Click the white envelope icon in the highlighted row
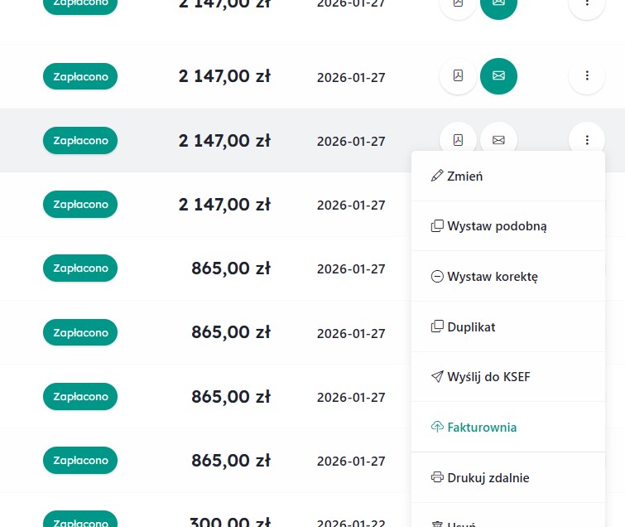 coord(498,140)
